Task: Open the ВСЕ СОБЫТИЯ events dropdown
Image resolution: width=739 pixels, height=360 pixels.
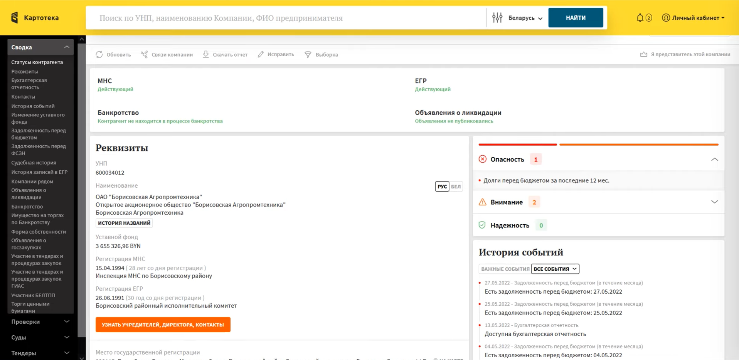Action: click(554, 269)
